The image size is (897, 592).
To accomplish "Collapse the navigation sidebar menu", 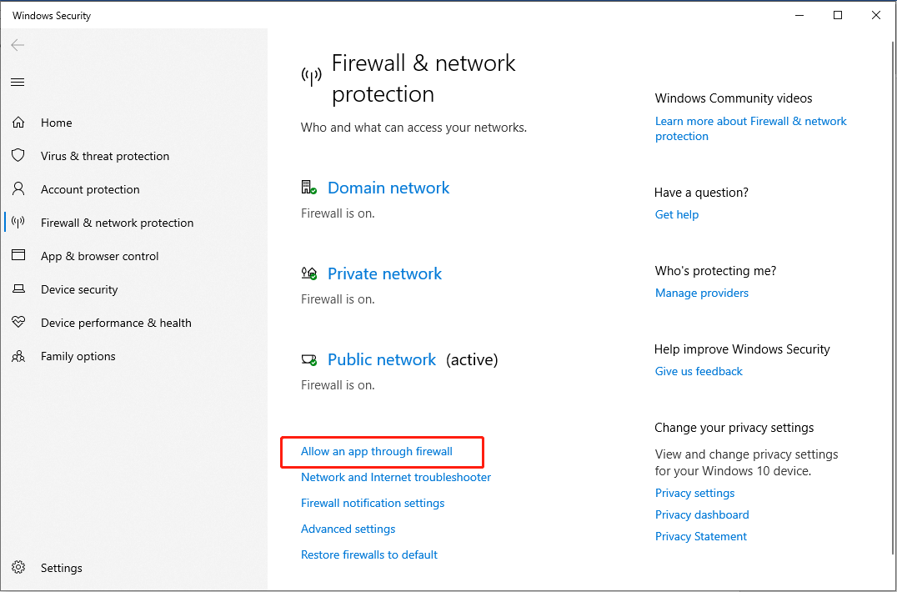I will [18, 82].
